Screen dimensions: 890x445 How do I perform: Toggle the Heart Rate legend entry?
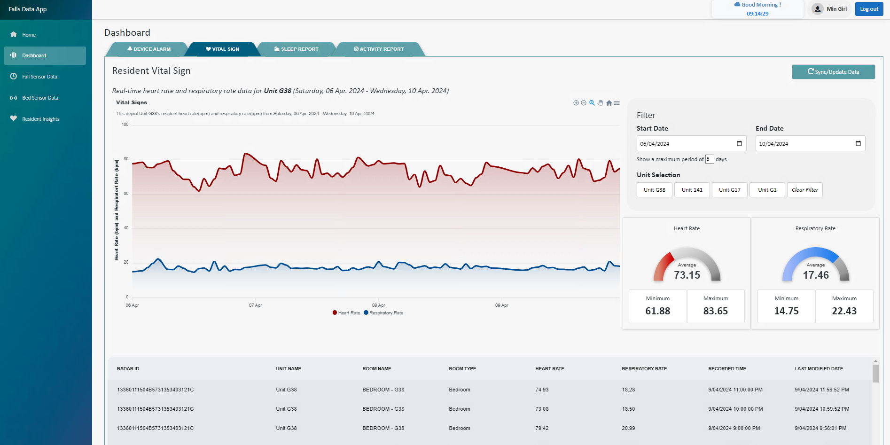tap(346, 312)
